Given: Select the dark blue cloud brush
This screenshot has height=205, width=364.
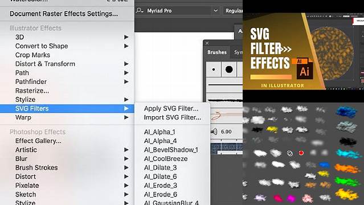Looking at the screenshot, I should (x=346, y=112).
